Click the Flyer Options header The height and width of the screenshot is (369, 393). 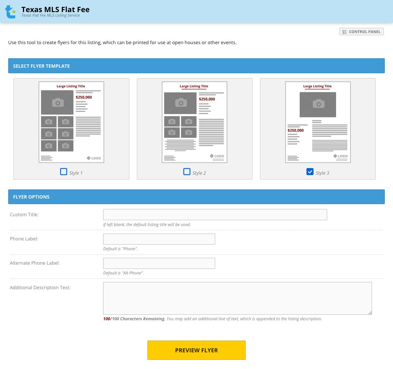click(196, 197)
